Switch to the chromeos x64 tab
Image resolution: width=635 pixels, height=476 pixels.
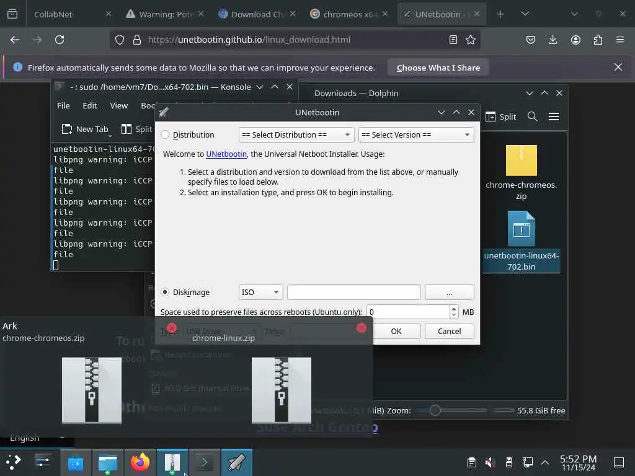350,14
